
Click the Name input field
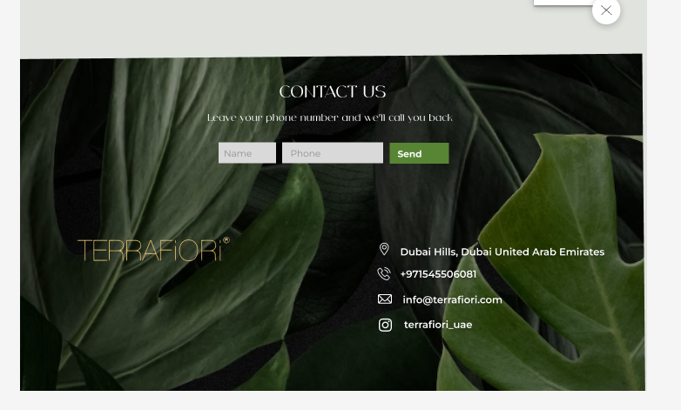(247, 153)
